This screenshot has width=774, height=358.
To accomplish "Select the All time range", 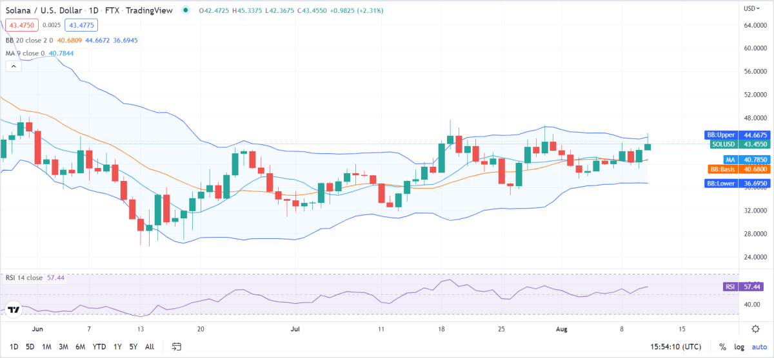I will (x=150, y=346).
